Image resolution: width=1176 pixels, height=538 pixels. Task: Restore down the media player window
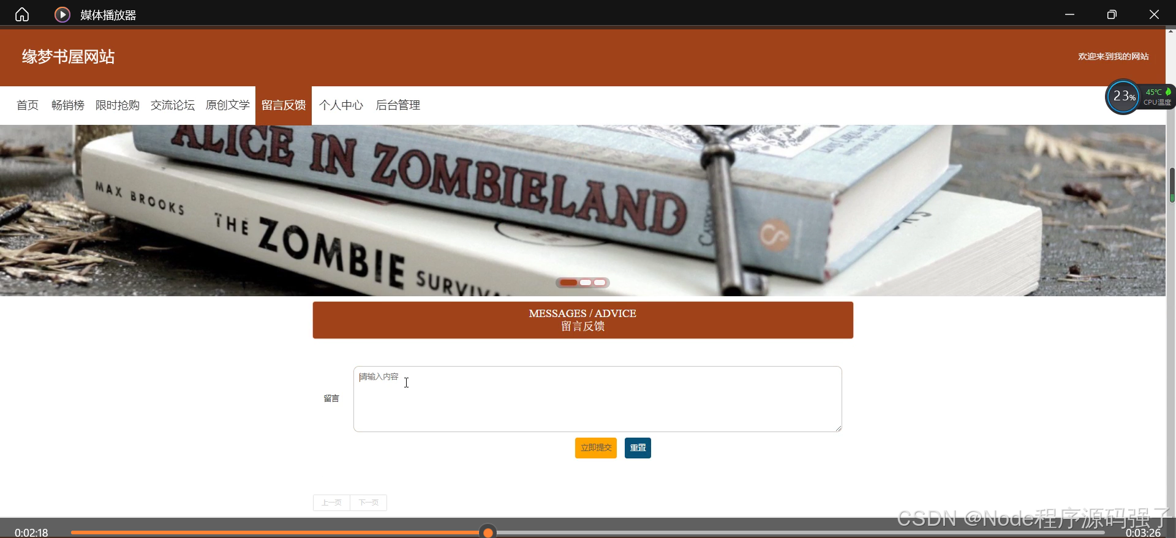click(1112, 14)
